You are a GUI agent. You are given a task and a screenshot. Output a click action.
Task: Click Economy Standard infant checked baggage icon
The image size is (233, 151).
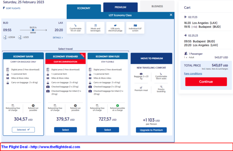coord(48,91)
